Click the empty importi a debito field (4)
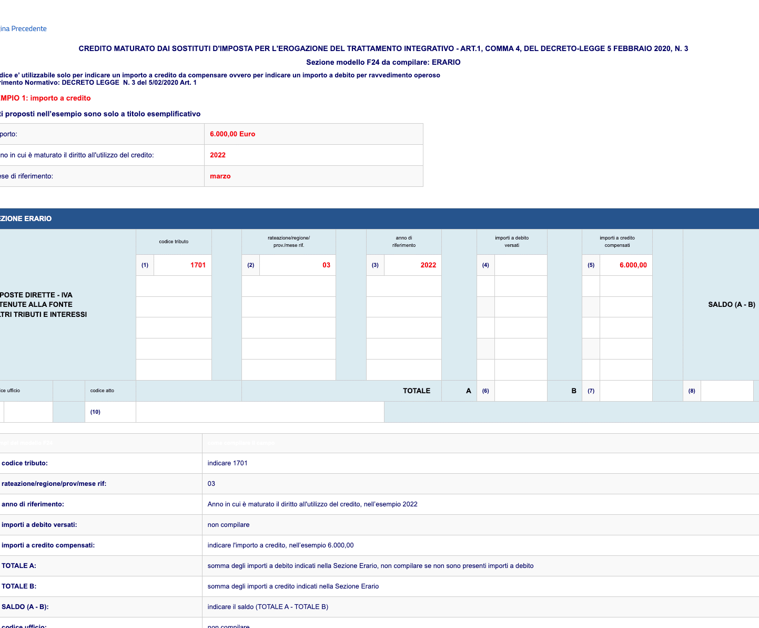This screenshot has width=759, height=628. click(x=521, y=265)
